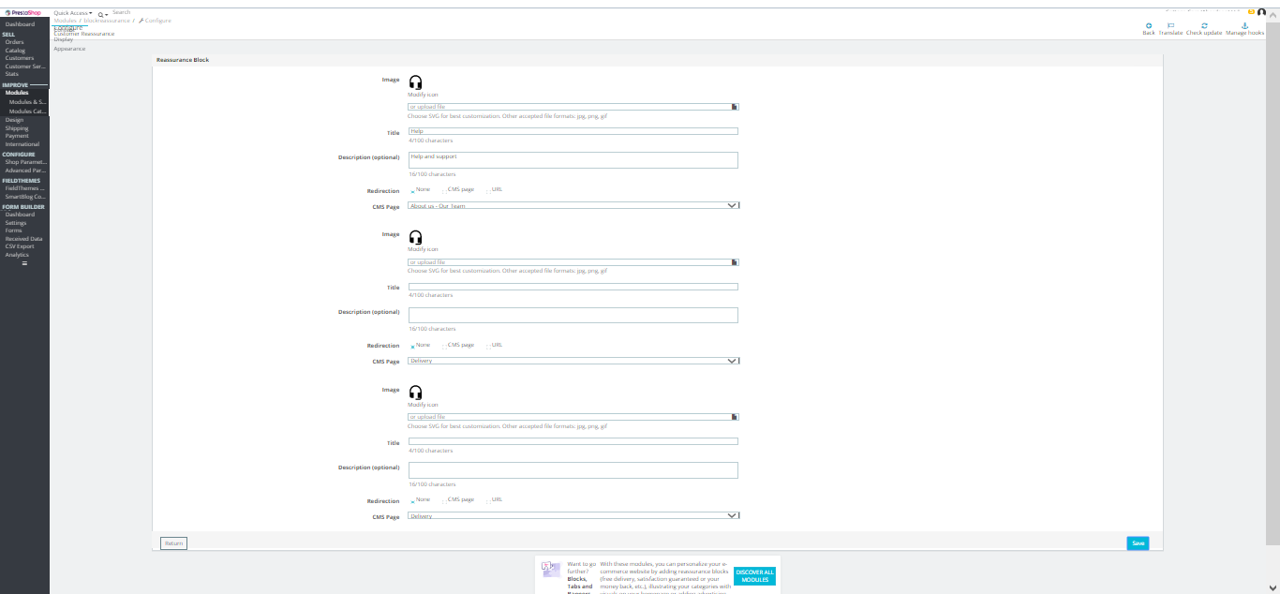Open the Modules Catalog submenu item

[x=27, y=111]
